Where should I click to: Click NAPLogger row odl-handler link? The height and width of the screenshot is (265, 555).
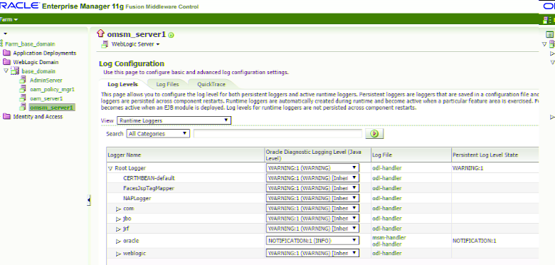tap(386, 199)
